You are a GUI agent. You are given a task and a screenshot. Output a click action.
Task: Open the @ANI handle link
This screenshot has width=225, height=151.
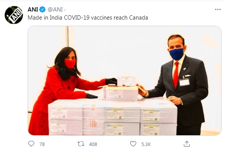coord(55,10)
